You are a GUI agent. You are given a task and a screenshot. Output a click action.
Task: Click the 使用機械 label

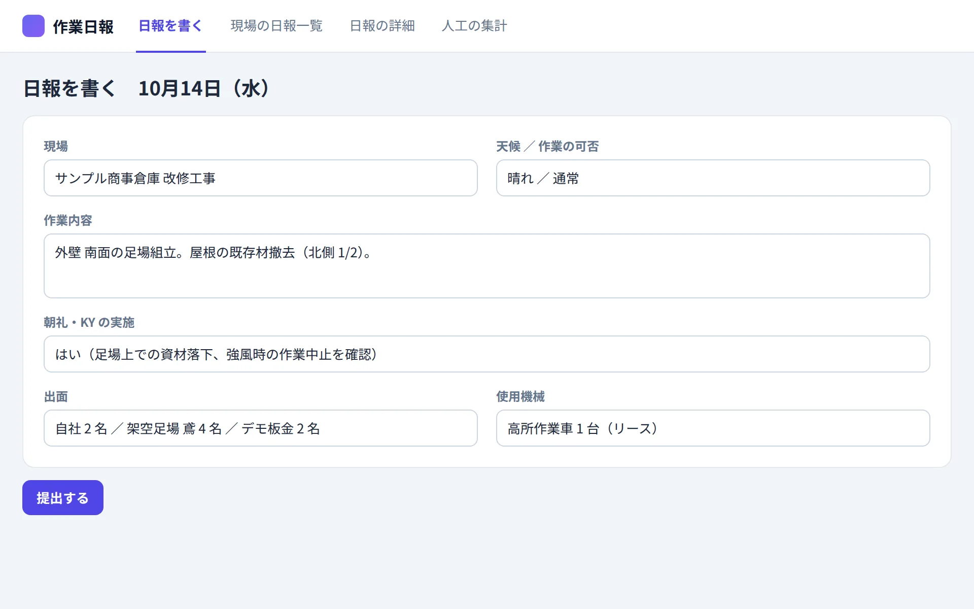(520, 396)
